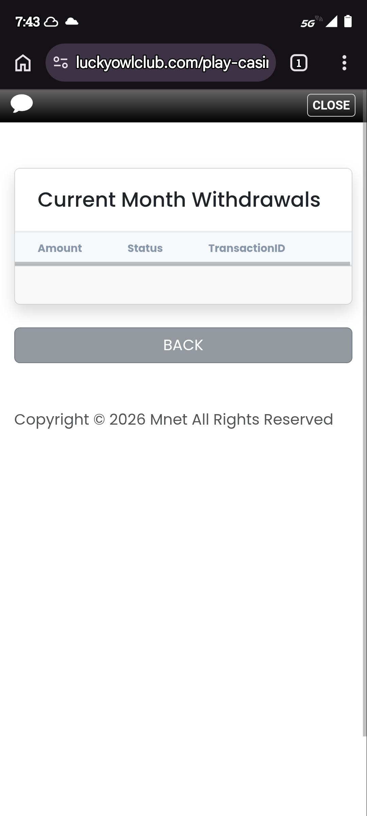Focus the luckyowlclub.com address bar
The height and width of the screenshot is (816, 367).
[x=172, y=63]
